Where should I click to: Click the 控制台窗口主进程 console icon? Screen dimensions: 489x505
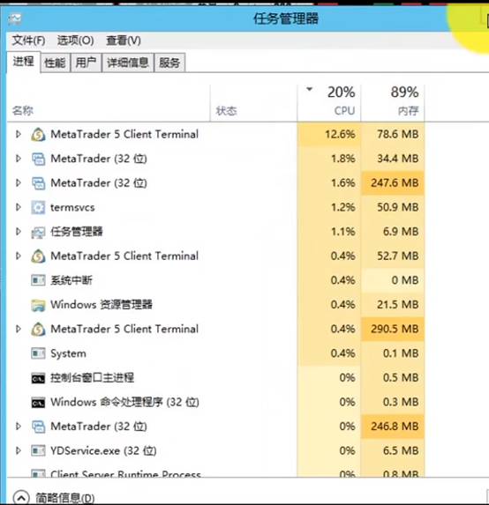[38, 378]
